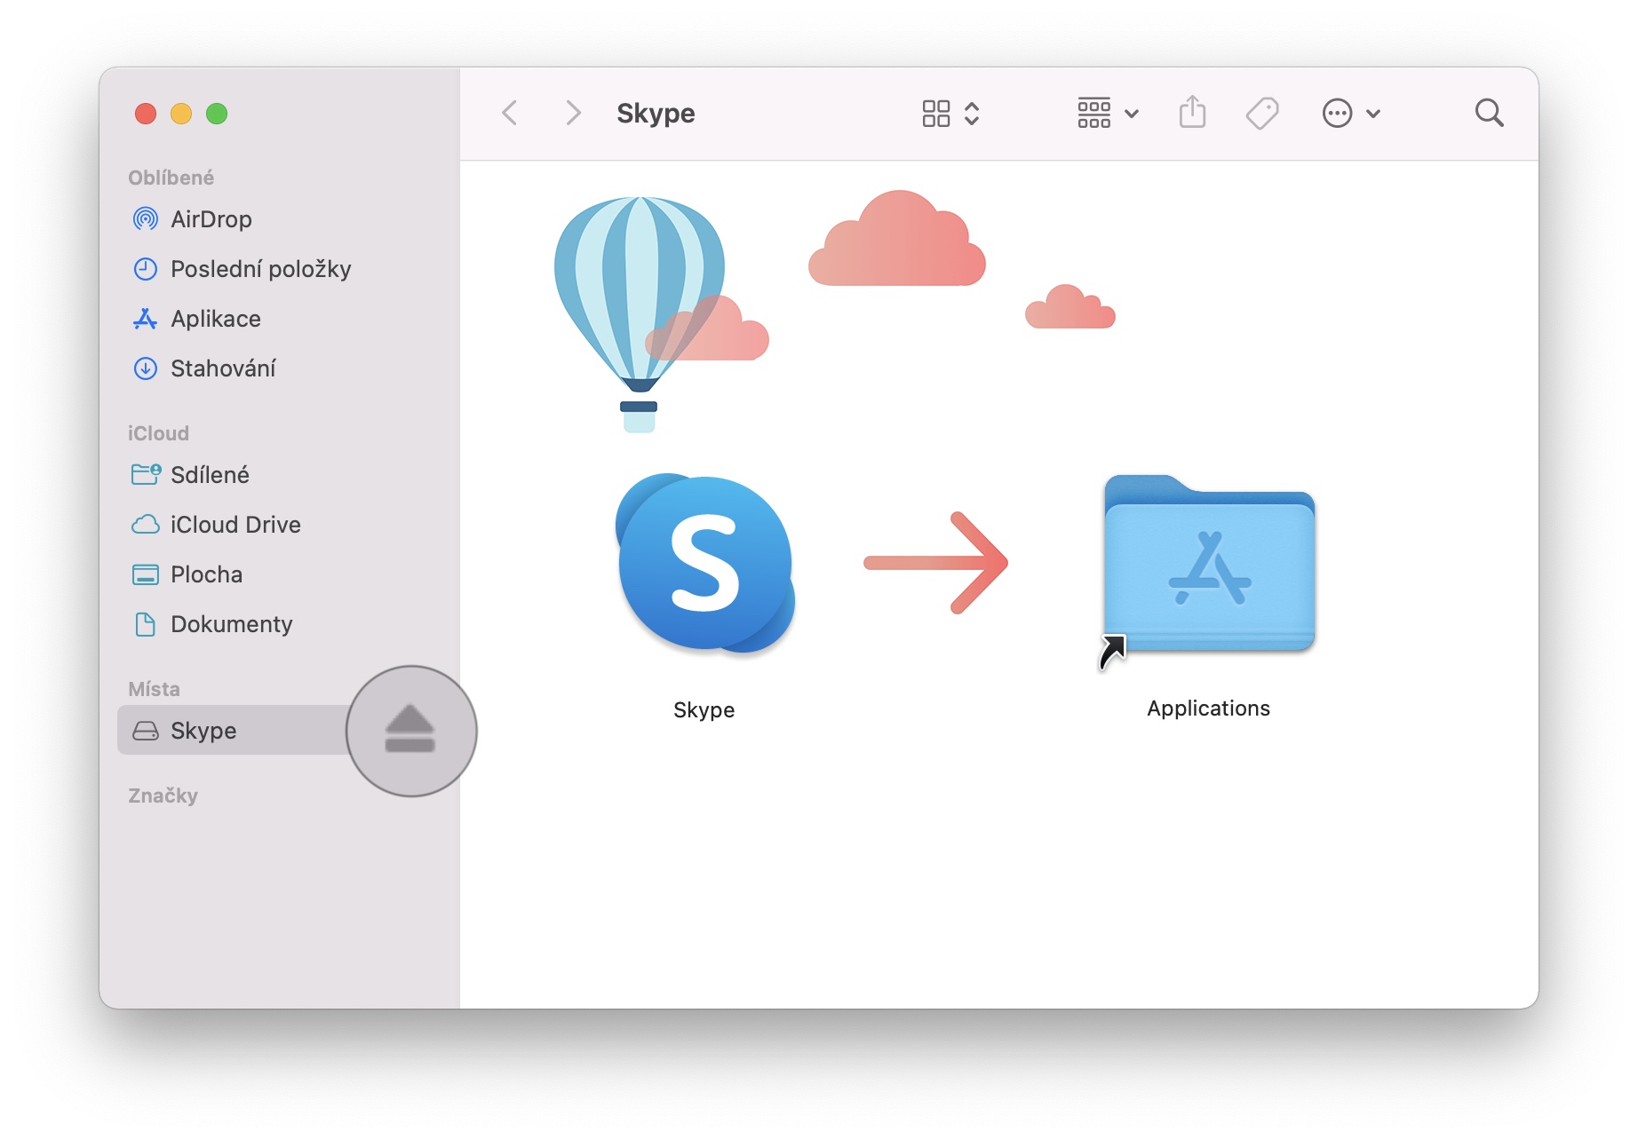The width and height of the screenshot is (1638, 1140).
Task: Click the Skype window title
Action: click(x=656, y=114)
